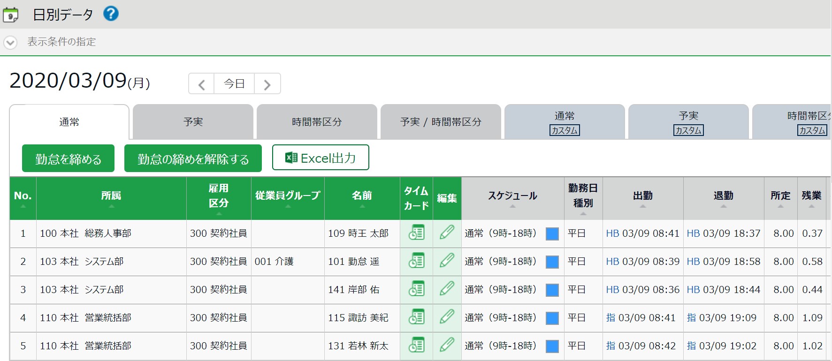Click the Excel出力 button
The image size is (832, 361).
[x=321, y=158]
